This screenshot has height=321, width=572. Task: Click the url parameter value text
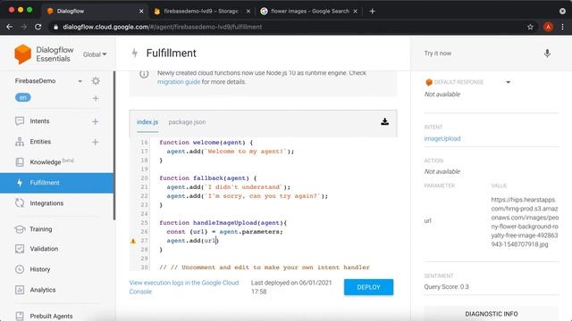(525, 222)
